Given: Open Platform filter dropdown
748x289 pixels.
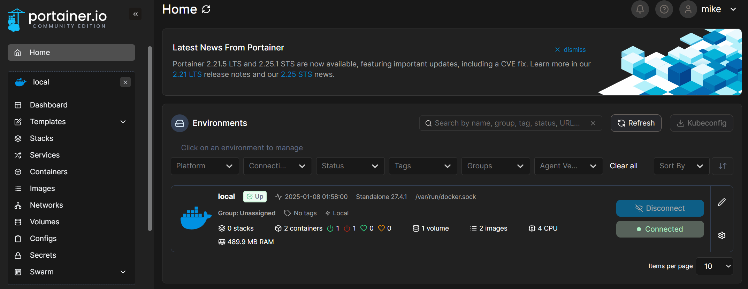Looking at the screenshot, I should click(x=205, y=166).
